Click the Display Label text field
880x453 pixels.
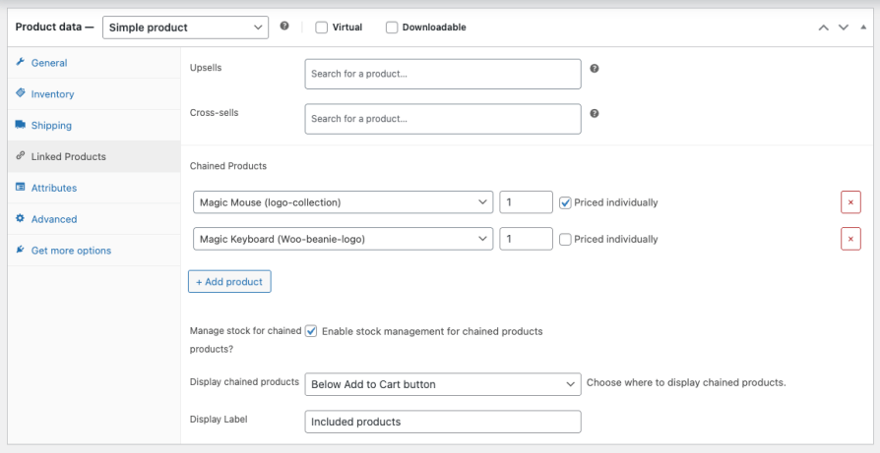coord(443,422)
